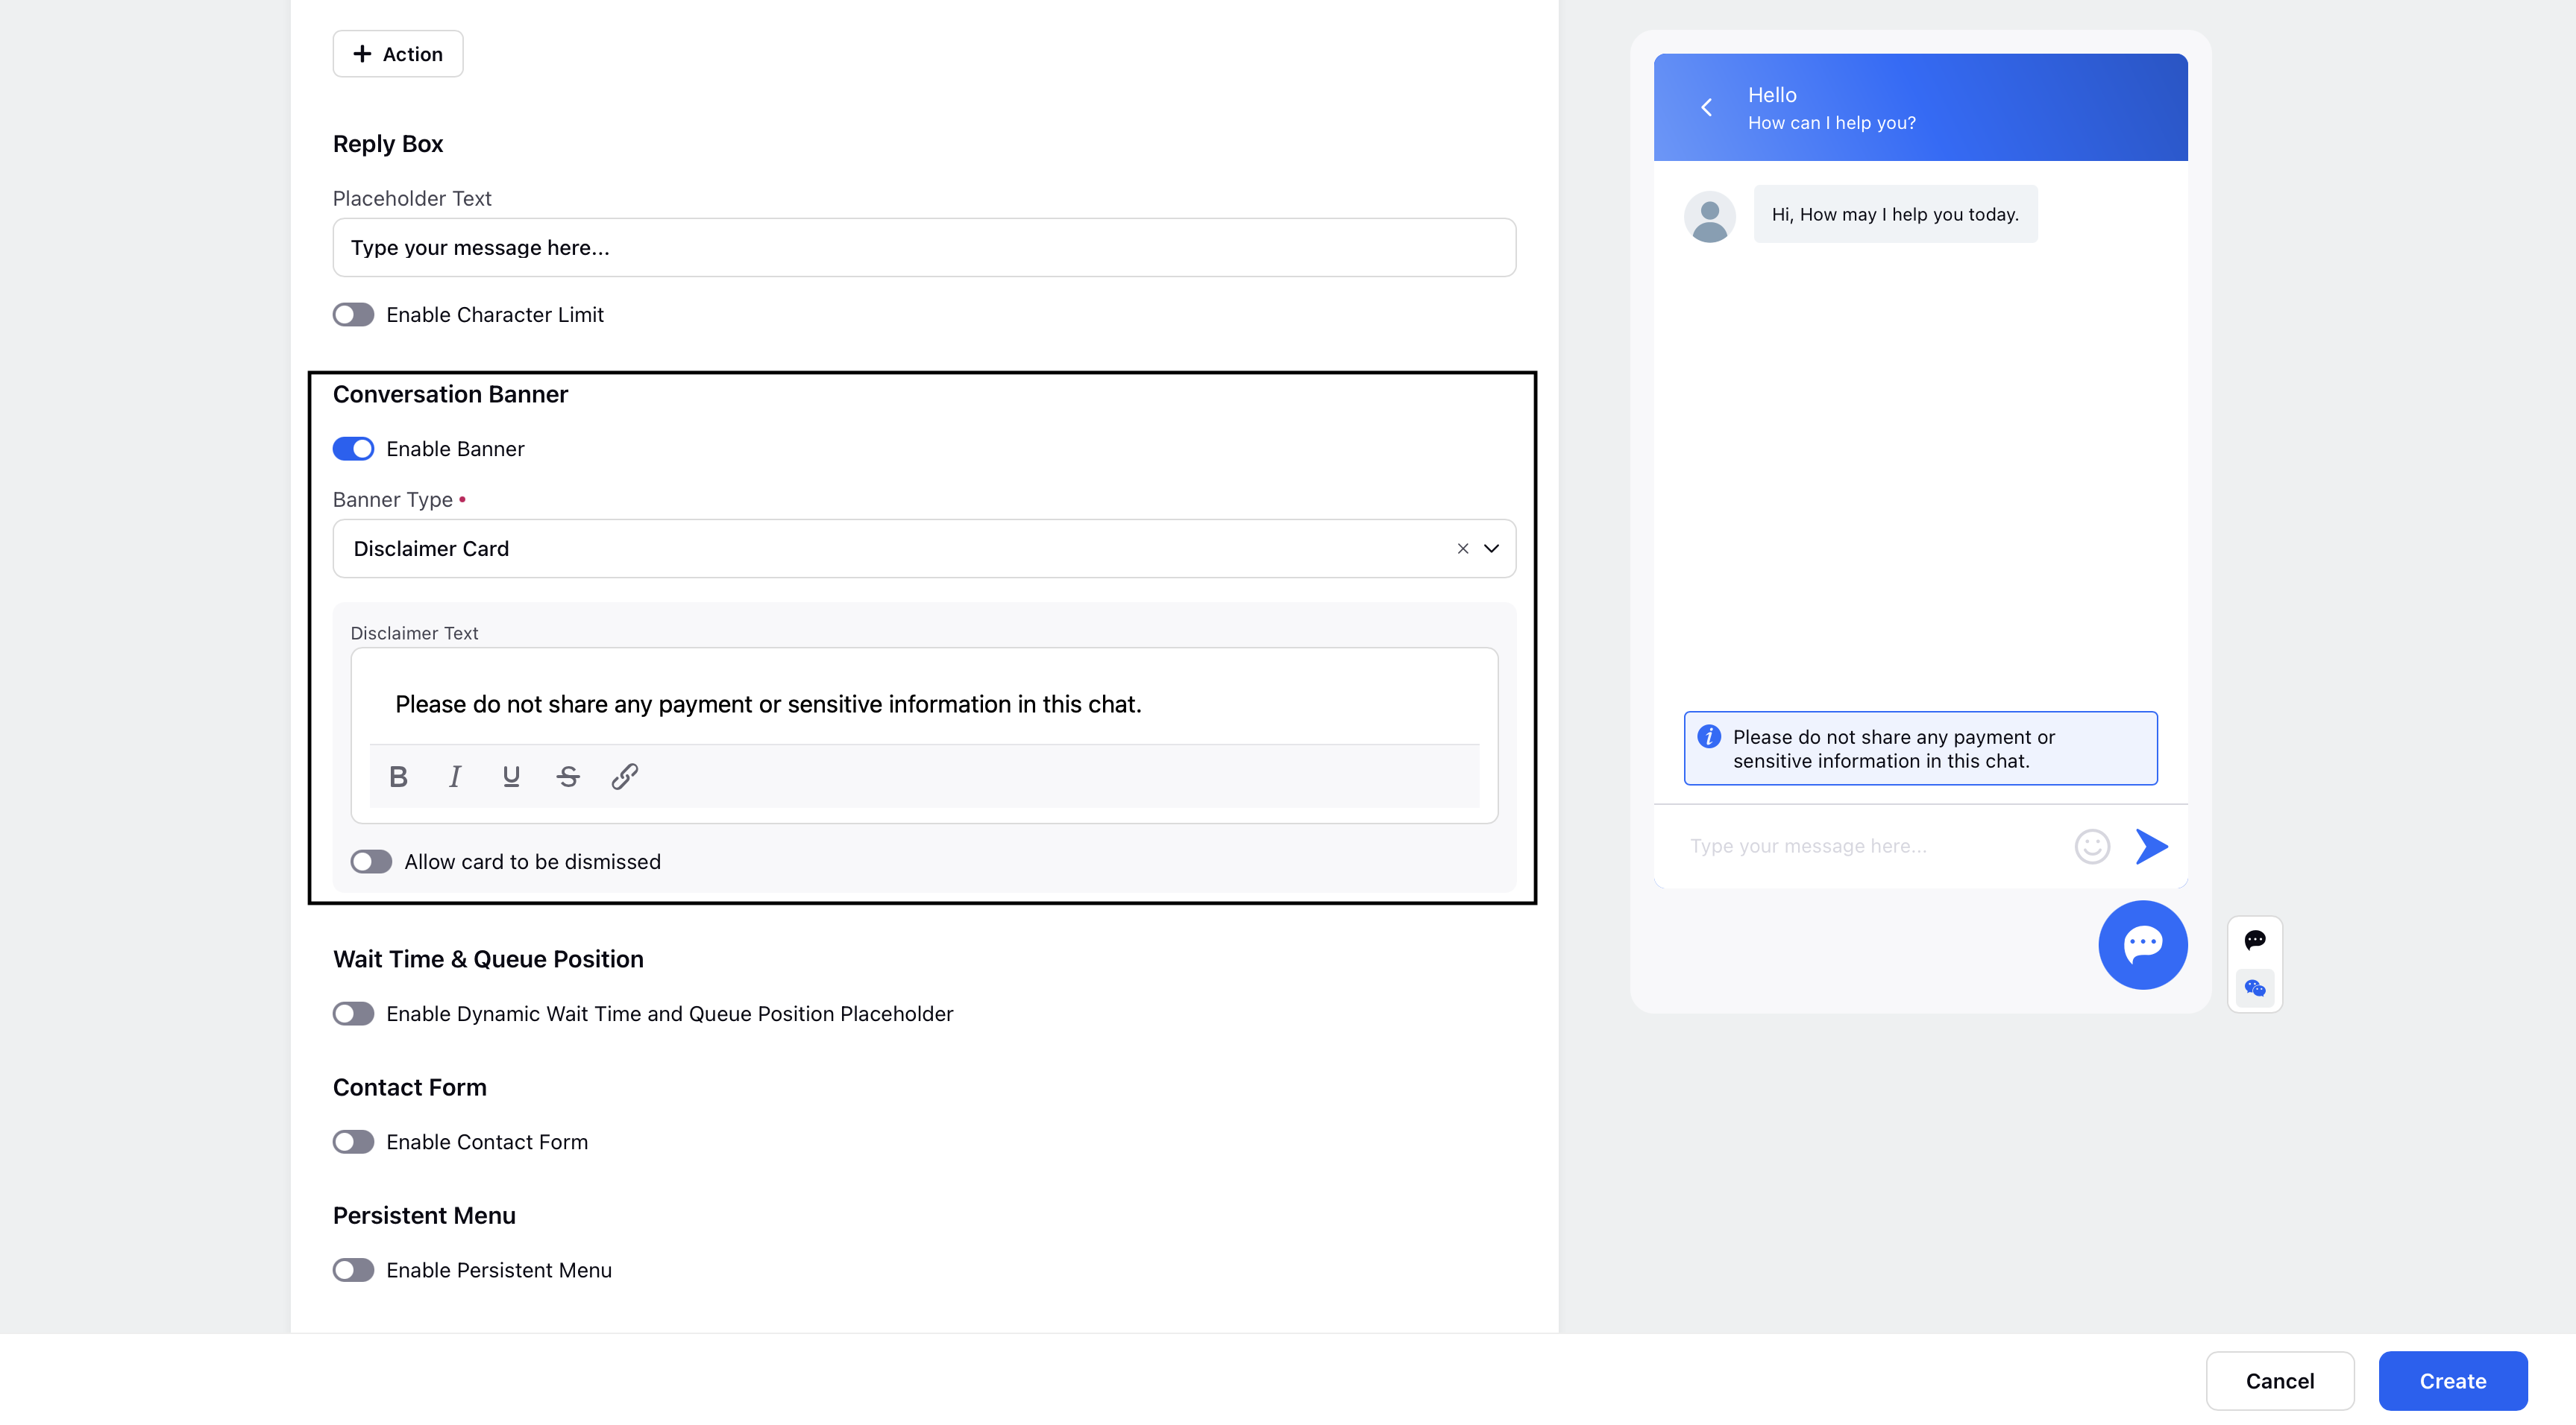Click the Disclaimer Text label
The image size is (2576, 1425).
pyautogui.click(x=414, y=633)
